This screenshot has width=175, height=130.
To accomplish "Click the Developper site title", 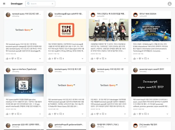I will (17, 4).
